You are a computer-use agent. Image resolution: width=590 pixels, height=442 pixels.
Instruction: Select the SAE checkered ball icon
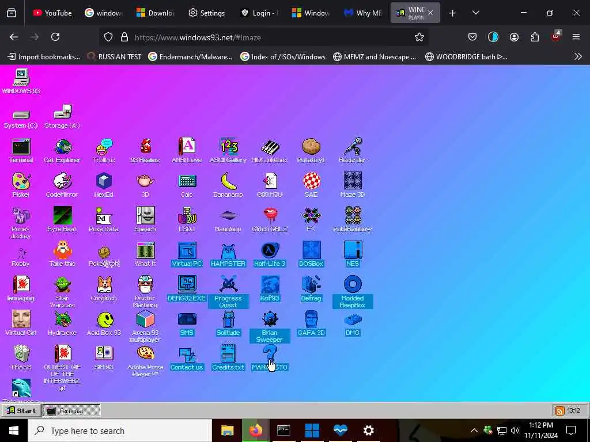[x=311, y=185]
